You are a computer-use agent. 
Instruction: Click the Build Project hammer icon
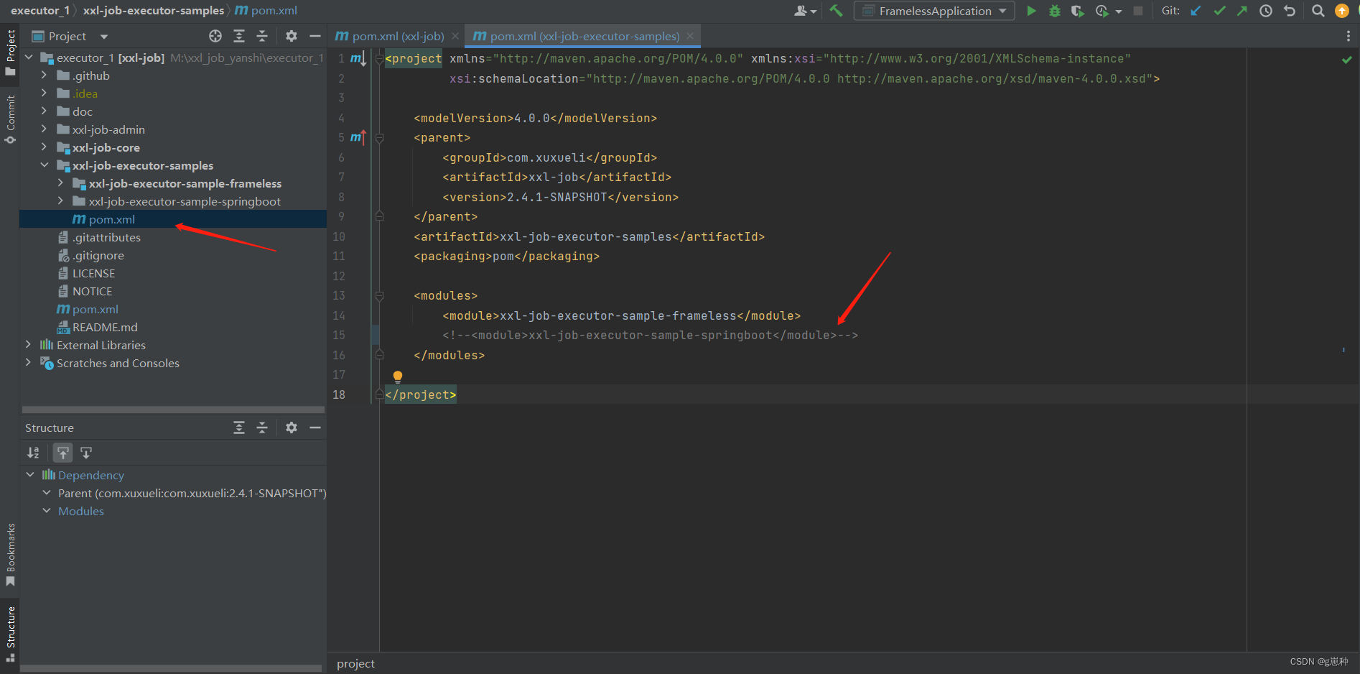point(836,11)
